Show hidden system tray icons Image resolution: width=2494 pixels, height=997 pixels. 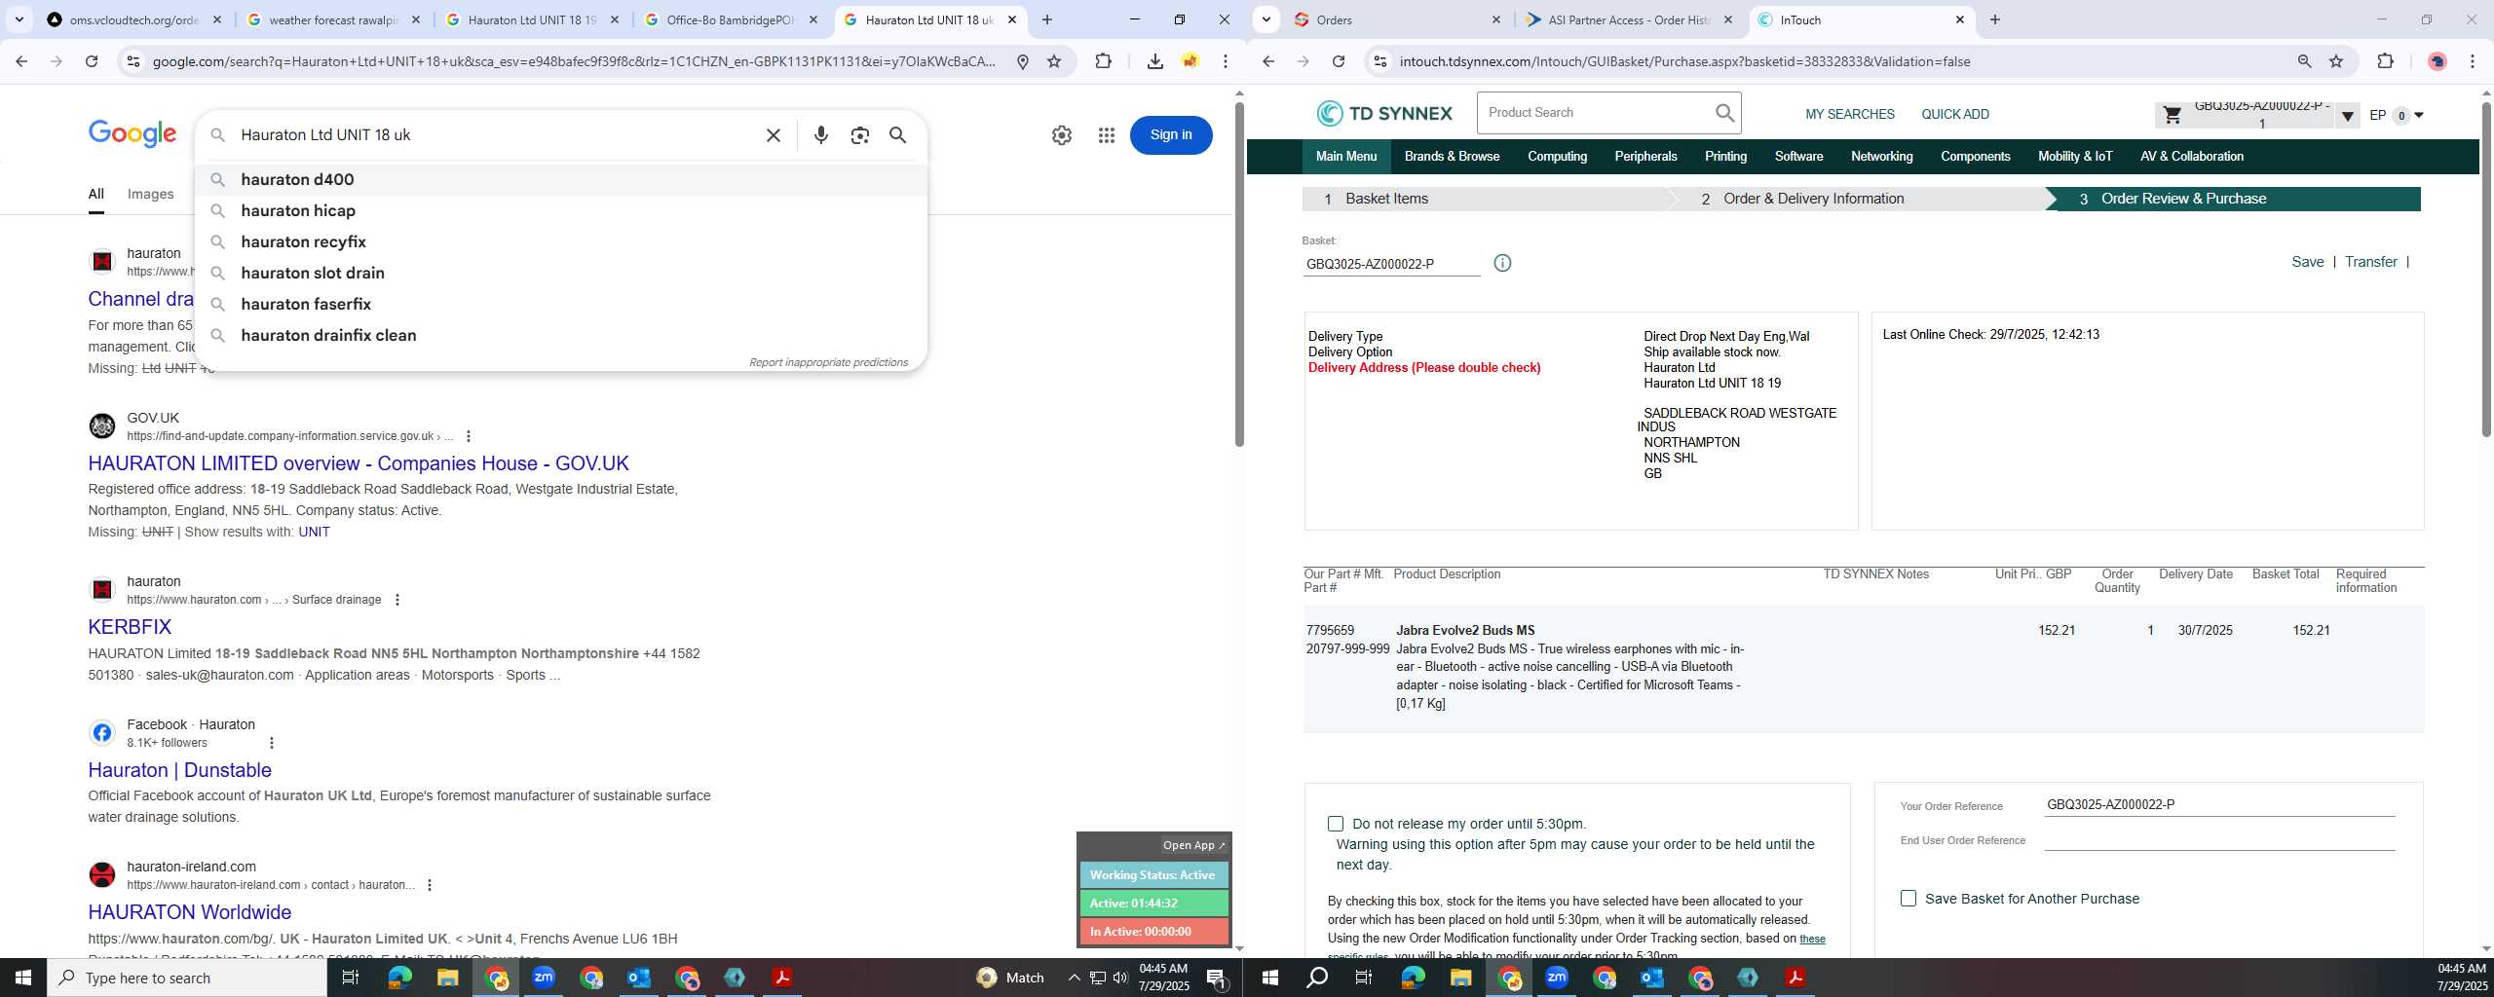pyautogui.click(x=1074, y=978)
